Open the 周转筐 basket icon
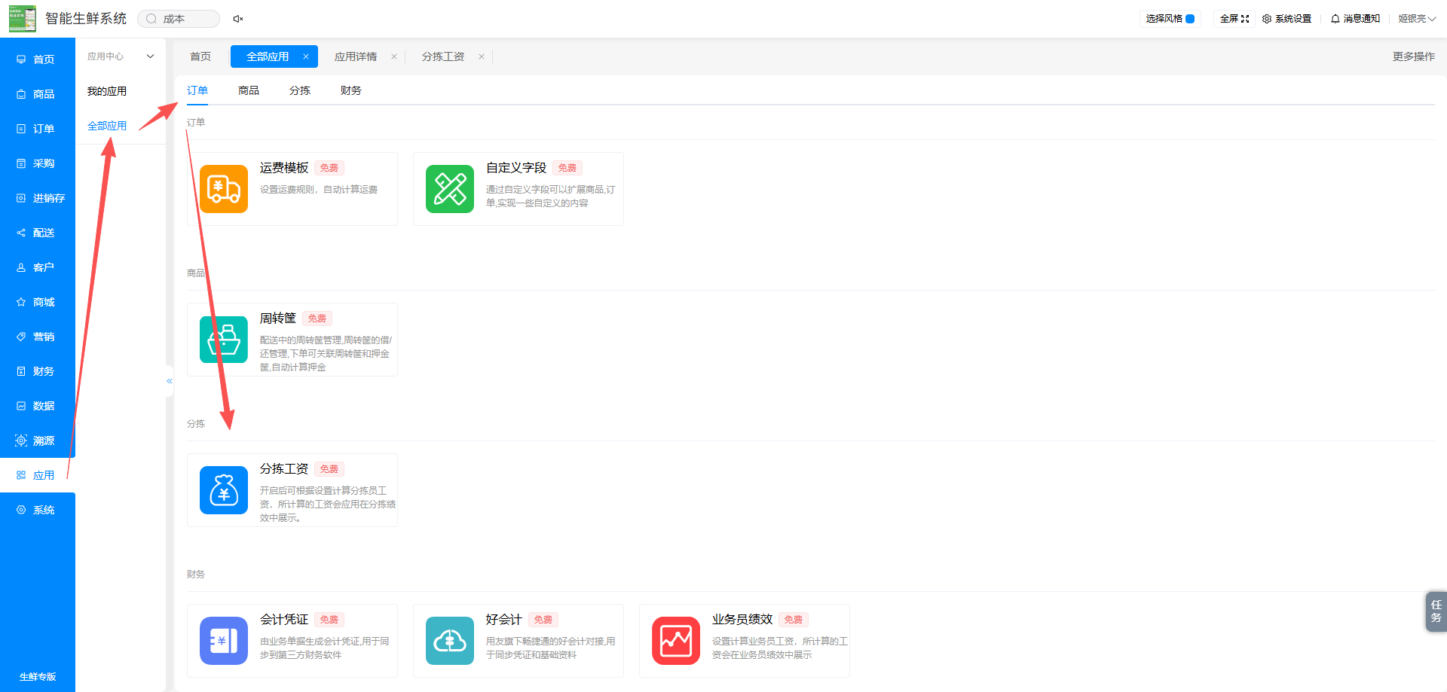Image resolution: width=1447 pixels, height=692 pixels. 224,340
